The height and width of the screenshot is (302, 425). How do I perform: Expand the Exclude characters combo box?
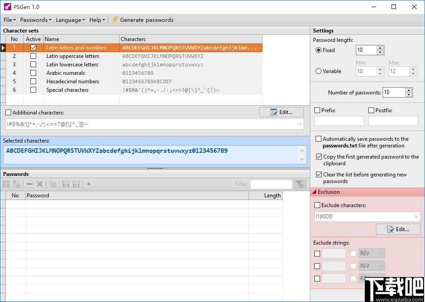point(417,216)
